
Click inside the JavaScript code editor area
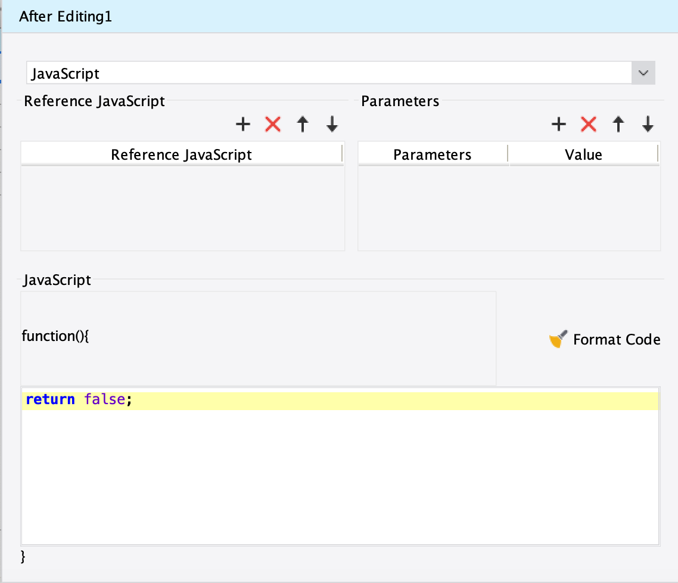coord(340,477)
